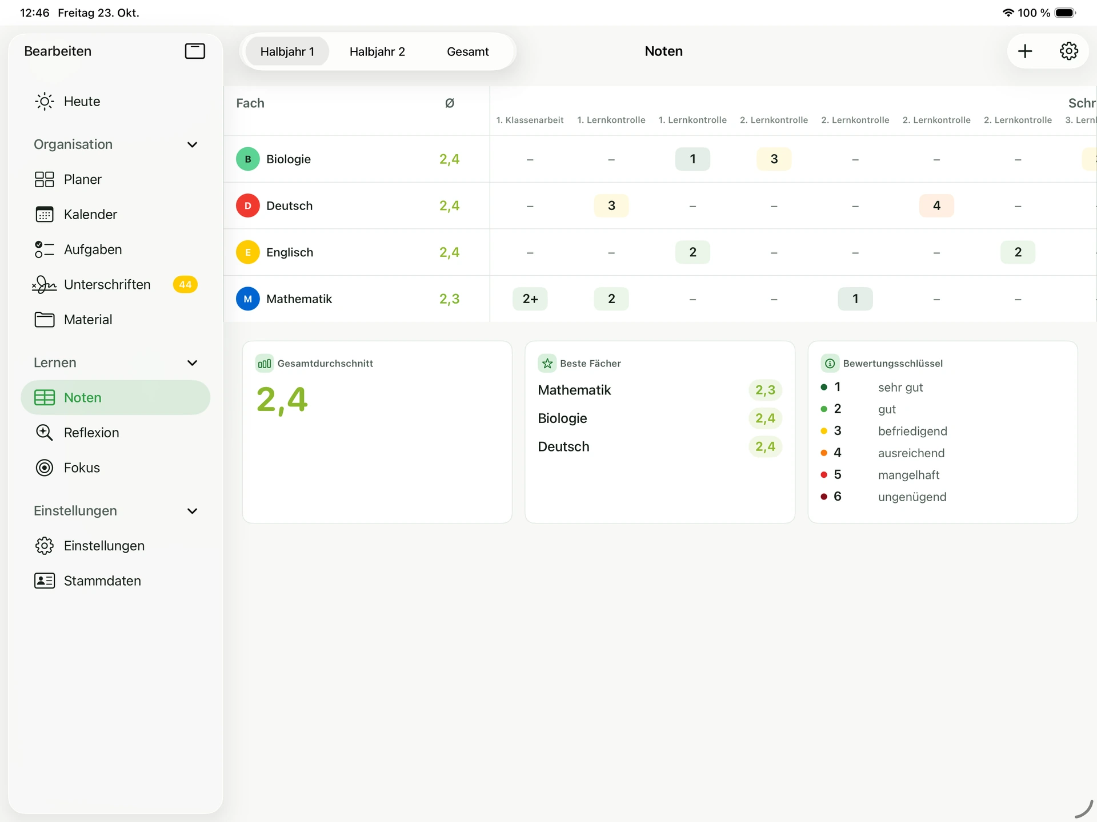1097x822 pixels.
Task: Switch to Halbjahr 2 tab
Action: [x=377, y=51]
